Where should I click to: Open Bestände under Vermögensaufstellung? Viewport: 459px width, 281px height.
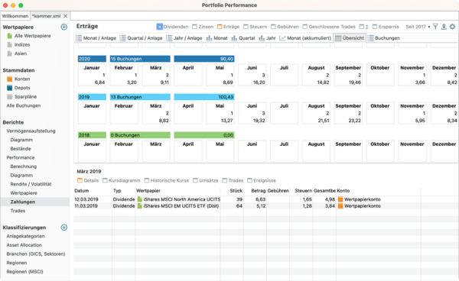point(21,149)
